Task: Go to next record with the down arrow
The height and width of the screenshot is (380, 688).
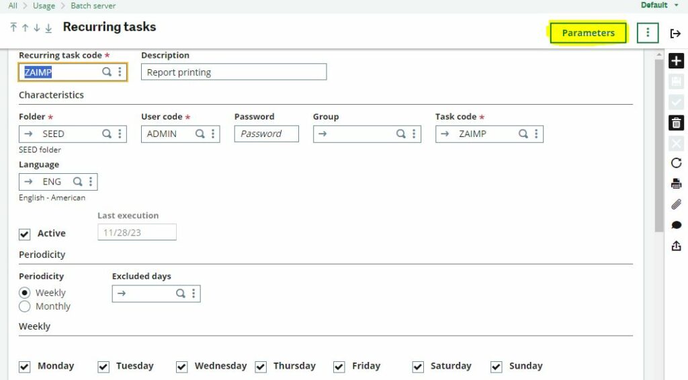Action: tap(37, 28)
